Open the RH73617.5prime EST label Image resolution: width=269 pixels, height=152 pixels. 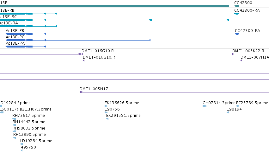pos(29,116)
